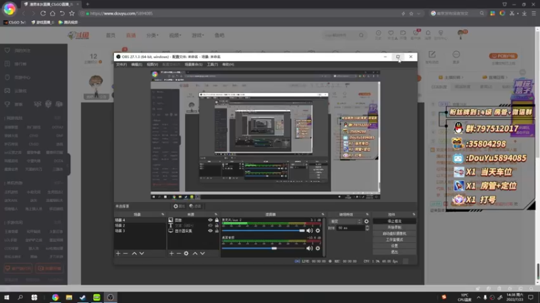This screenshot has height=303, width=540.
Task: Bookmark the page with the star icon
Action: pyautogui.click(x=72, y=13)
